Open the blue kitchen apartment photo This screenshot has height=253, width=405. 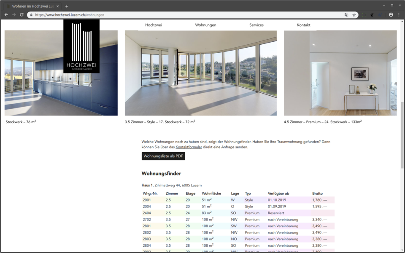click(61, 73)
